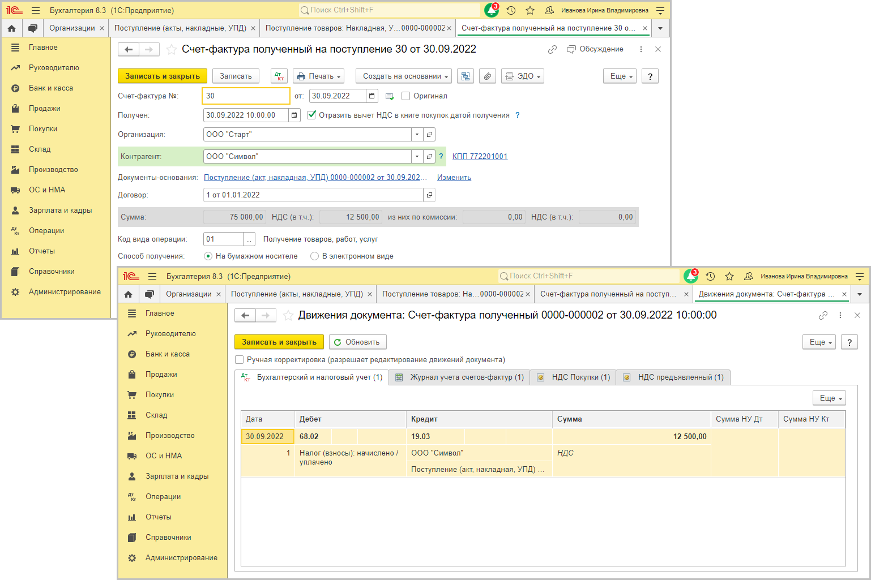Click the Обновить button
Image resolution: width=871 pixels, height=580 pixels.
pos(357,342)
